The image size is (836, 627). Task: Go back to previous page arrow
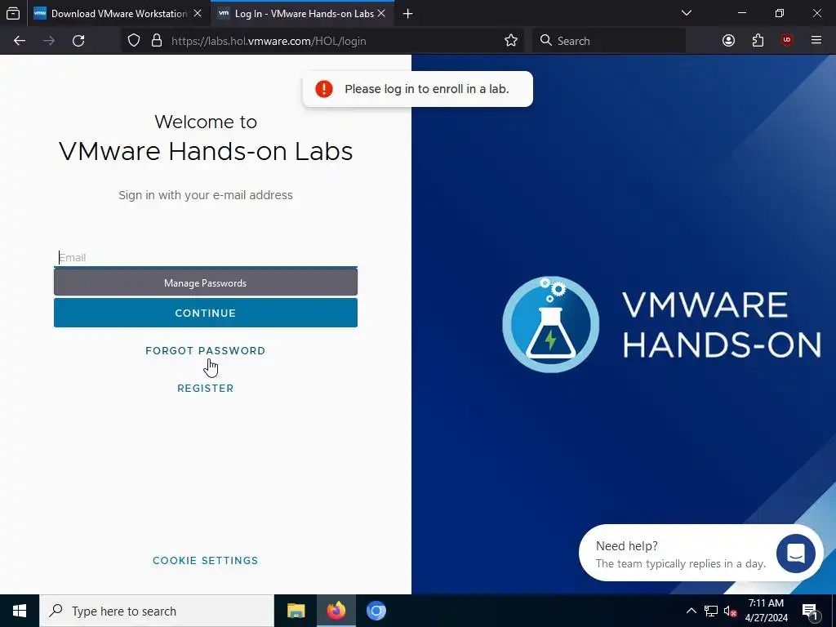pos(20,41)
